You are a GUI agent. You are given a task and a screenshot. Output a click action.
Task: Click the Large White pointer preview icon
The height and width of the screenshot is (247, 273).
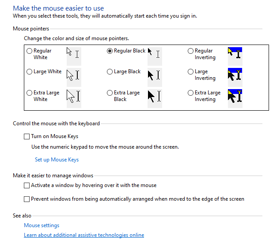point(73,75)
